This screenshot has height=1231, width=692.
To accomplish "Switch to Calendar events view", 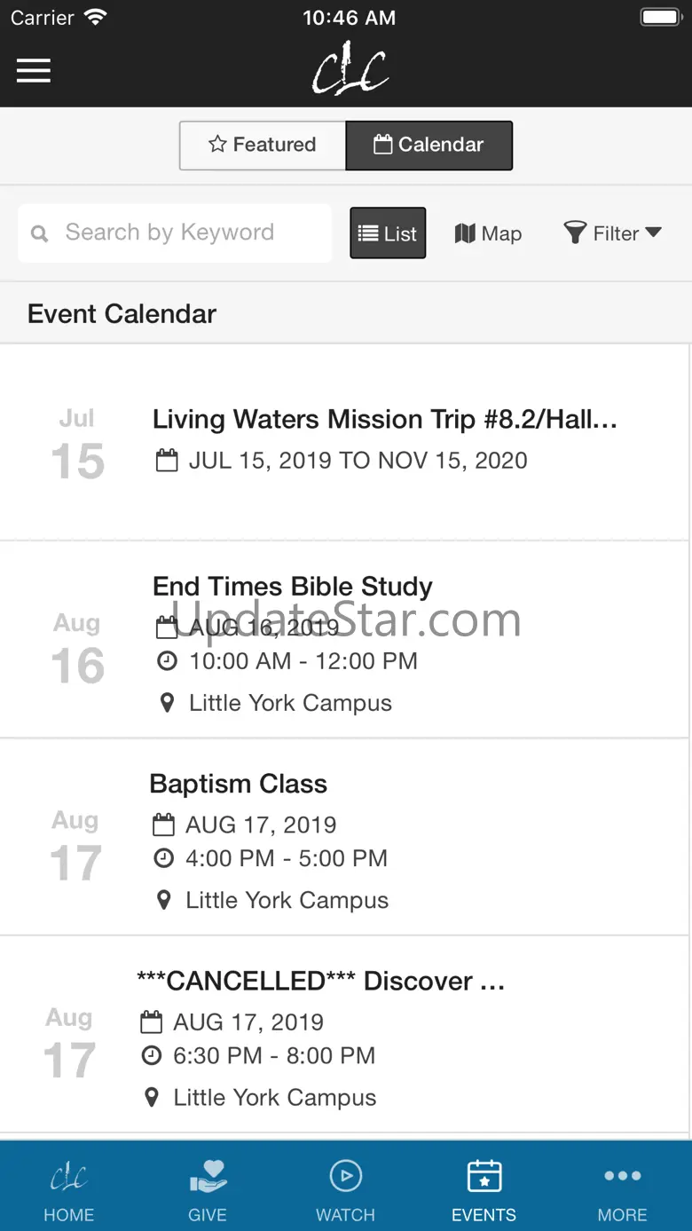I will 429,145.
